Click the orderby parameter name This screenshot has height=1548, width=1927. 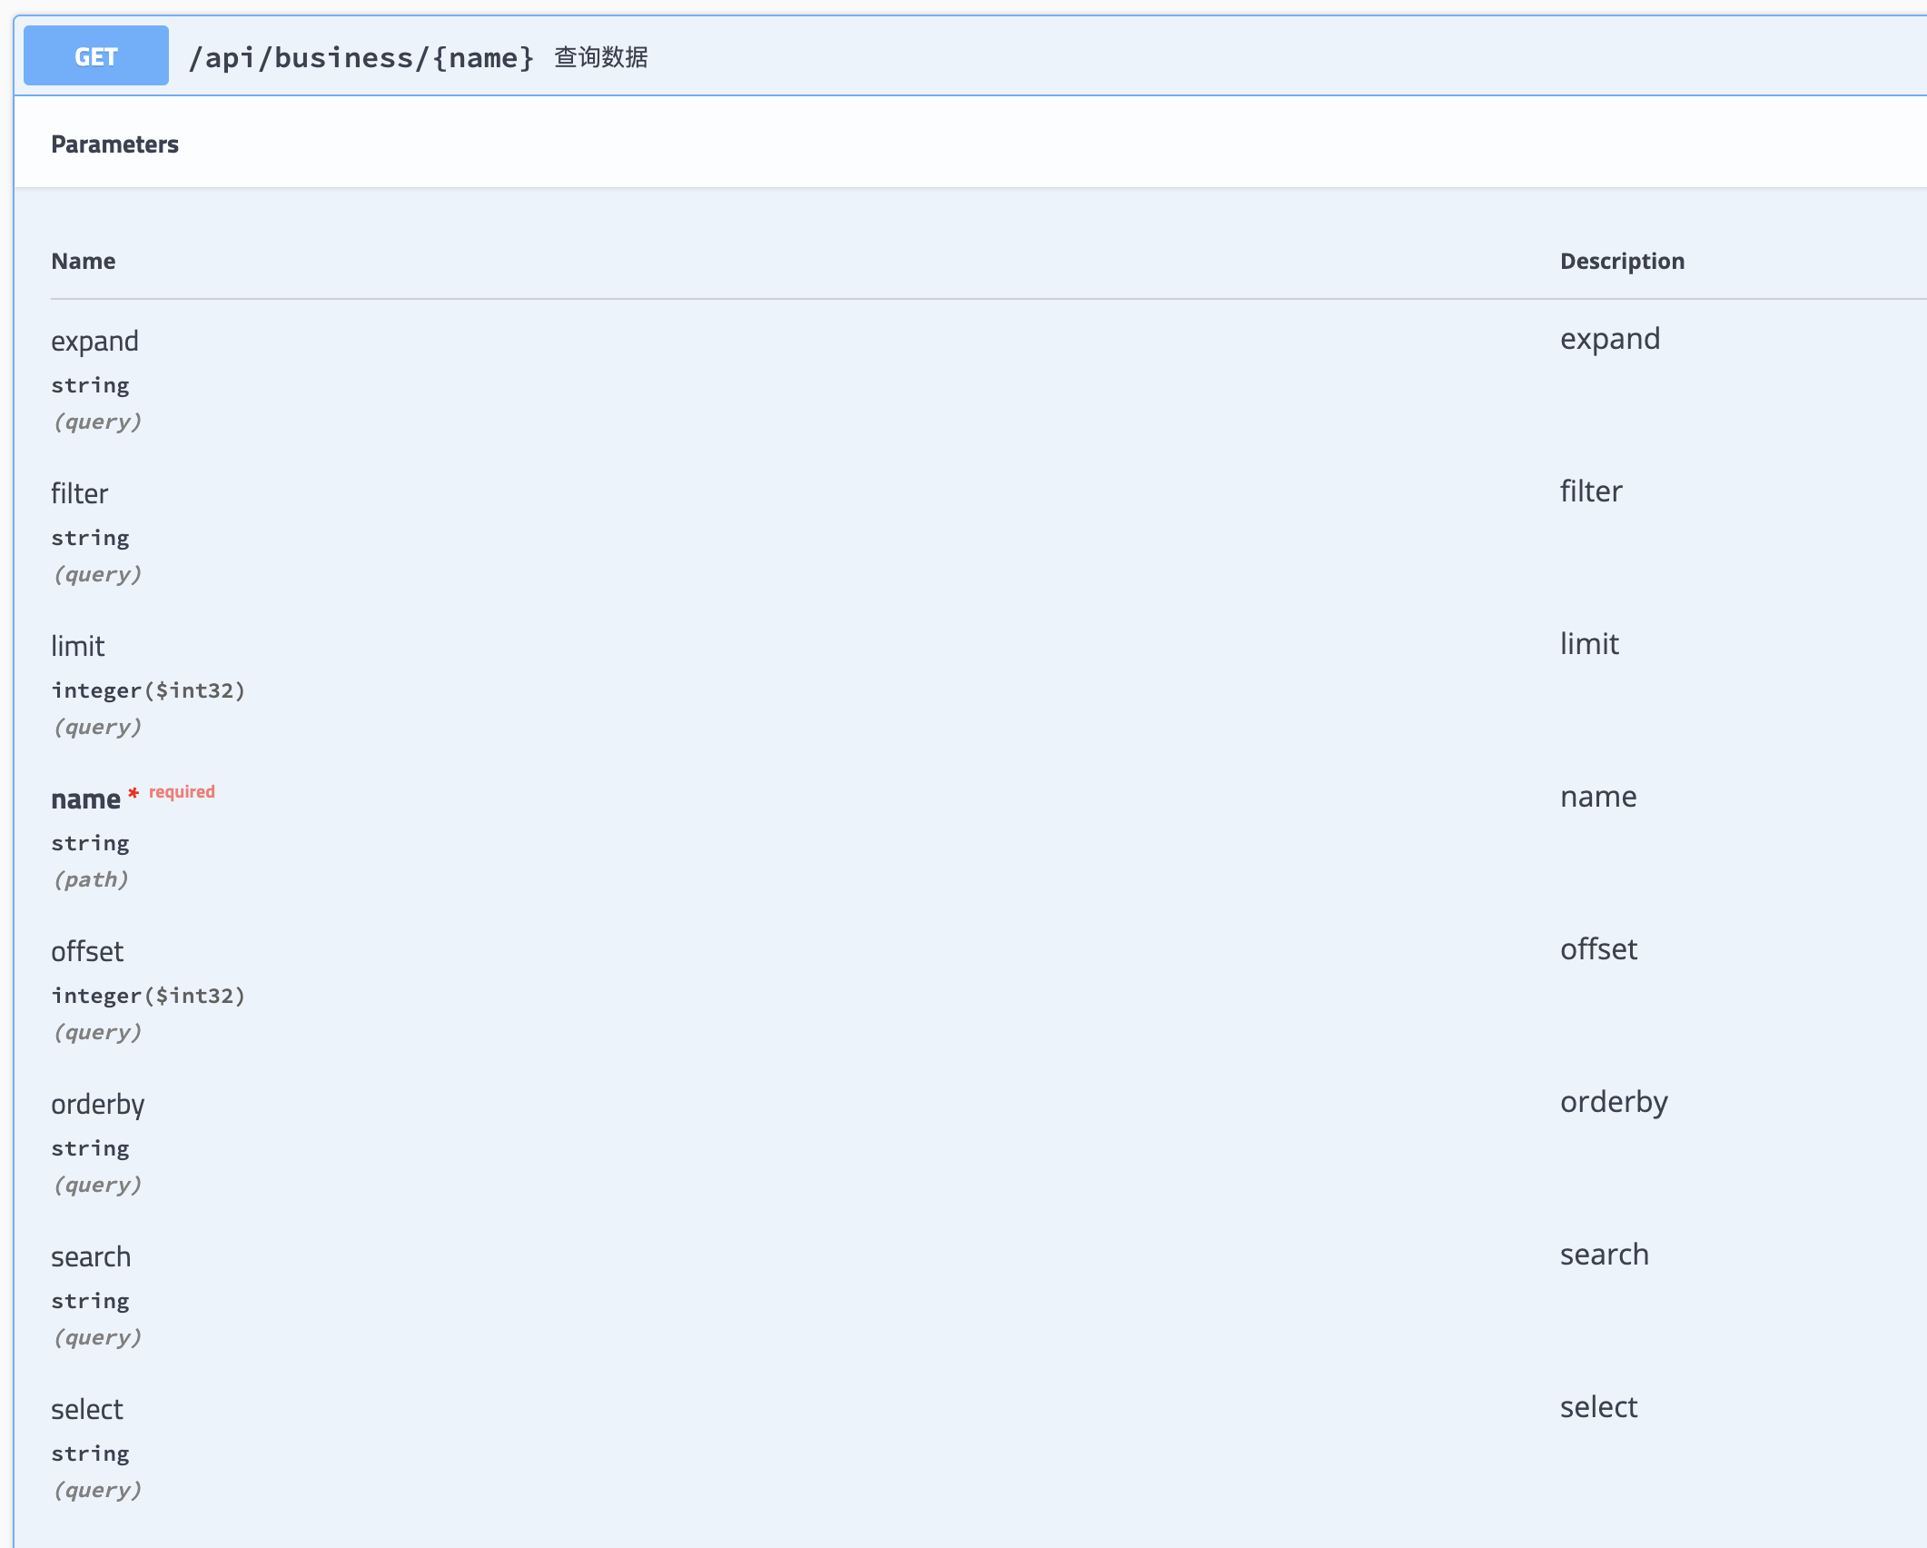tap(97, 1105)
